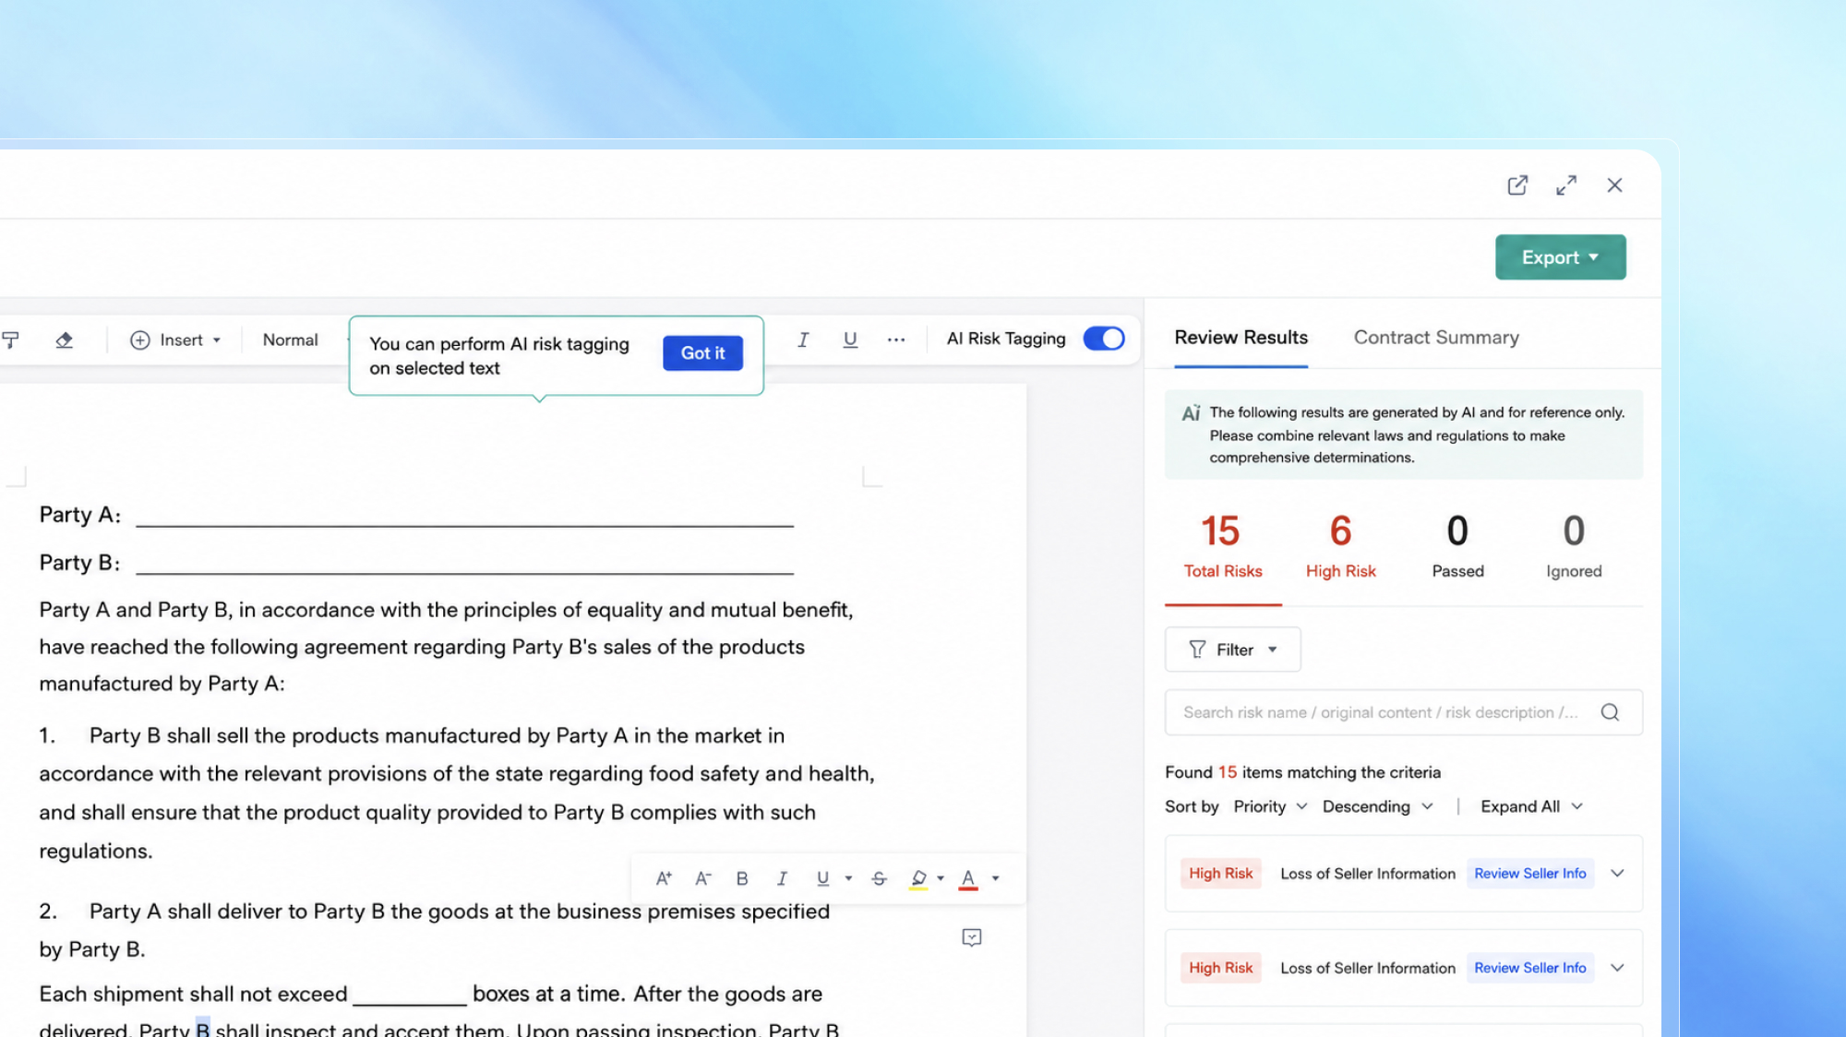Click the Got it button
Viewport: 1846px width, 1037px height.
pos(703,353)
